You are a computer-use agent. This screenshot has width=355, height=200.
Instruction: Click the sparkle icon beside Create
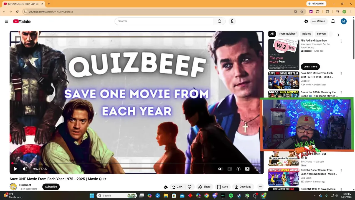tap(306, 21)
